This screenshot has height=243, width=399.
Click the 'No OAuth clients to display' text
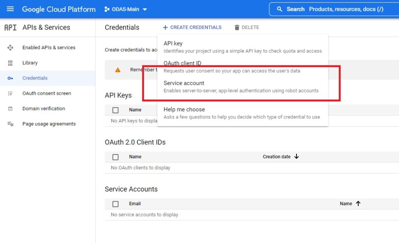(x=140, y=168)
